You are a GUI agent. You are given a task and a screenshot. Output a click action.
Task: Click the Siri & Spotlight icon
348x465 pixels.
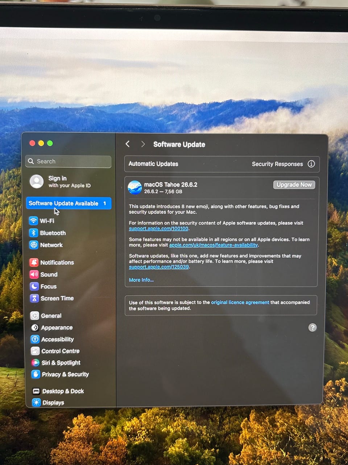point(35,363)
